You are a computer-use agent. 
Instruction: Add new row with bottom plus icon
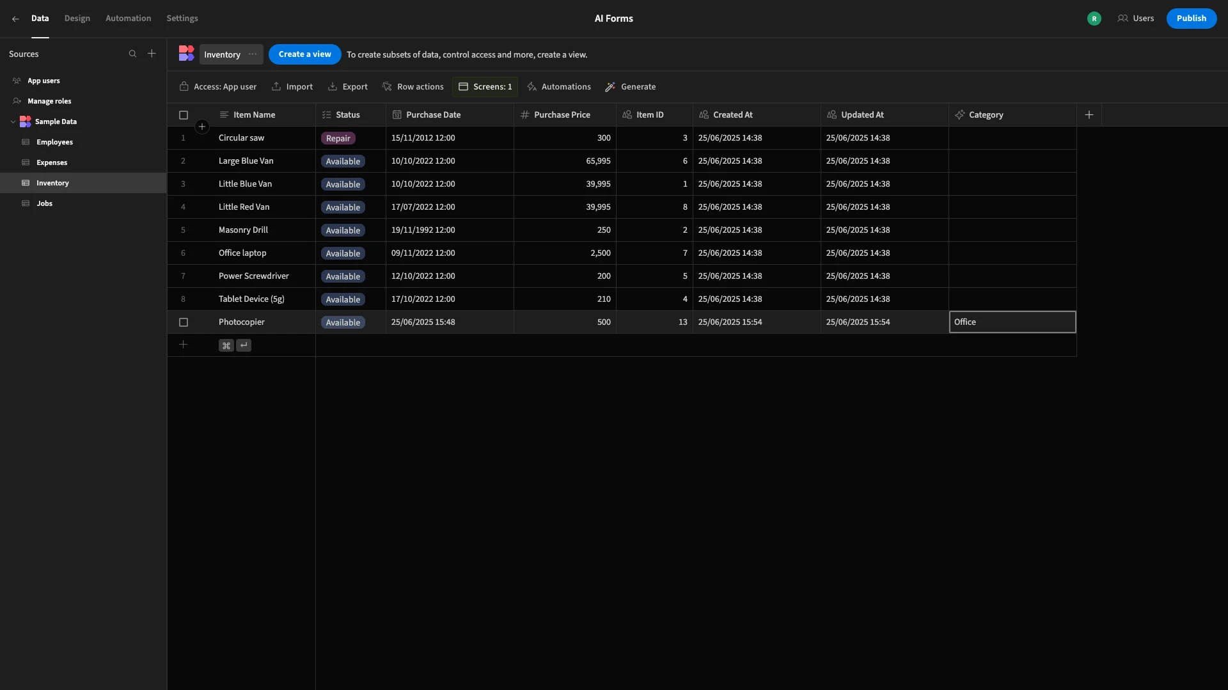[x=183, y=345]
